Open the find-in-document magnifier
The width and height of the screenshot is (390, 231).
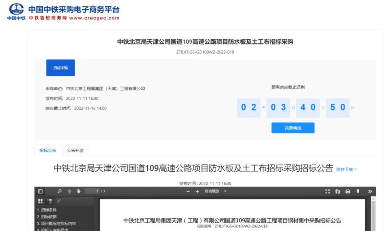(60, 191)
